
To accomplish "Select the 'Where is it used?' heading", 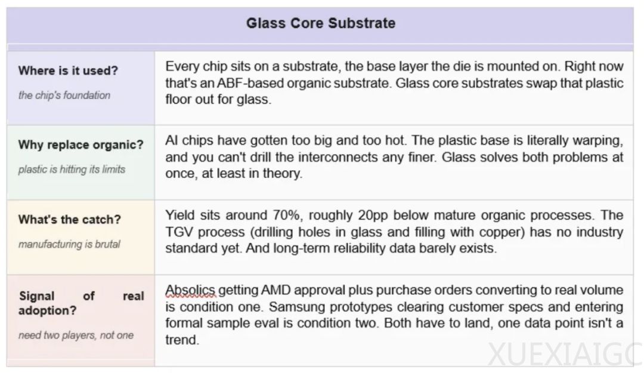I will pyautogui.click(x=68, y=71).
